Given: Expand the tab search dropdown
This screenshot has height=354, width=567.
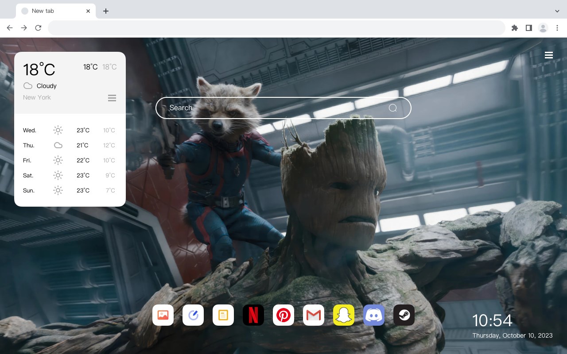Looking at the screenshot, I should 557,11.
